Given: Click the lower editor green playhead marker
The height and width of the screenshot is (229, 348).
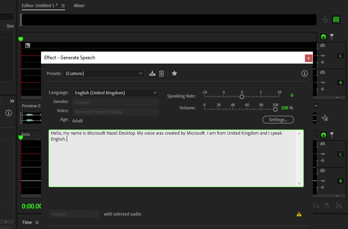Looking at the screenshot, I should (21, 138).
